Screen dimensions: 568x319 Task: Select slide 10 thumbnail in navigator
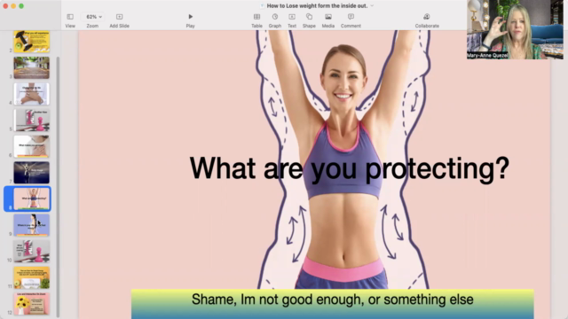pos(32,252)
